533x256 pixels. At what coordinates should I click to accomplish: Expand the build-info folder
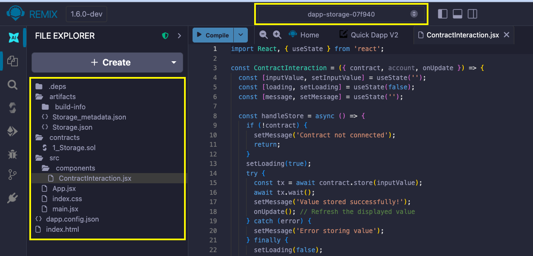pyautogui.click(x=64, y=107)
